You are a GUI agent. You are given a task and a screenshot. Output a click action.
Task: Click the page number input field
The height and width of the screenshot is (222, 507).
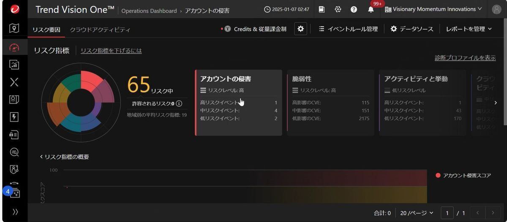pyautogui.click(x=447, y=213)
